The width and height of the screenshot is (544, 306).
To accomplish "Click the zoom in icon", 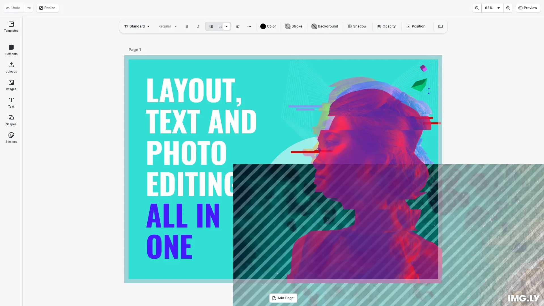I will pos(508,8).
